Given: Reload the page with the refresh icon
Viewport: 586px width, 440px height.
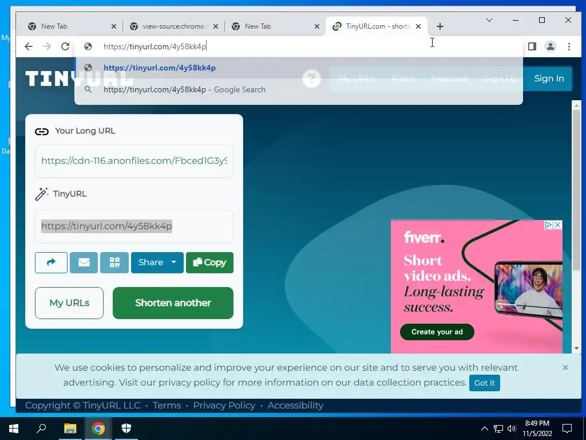Looking at the screenshot, I should click(65, 46).
